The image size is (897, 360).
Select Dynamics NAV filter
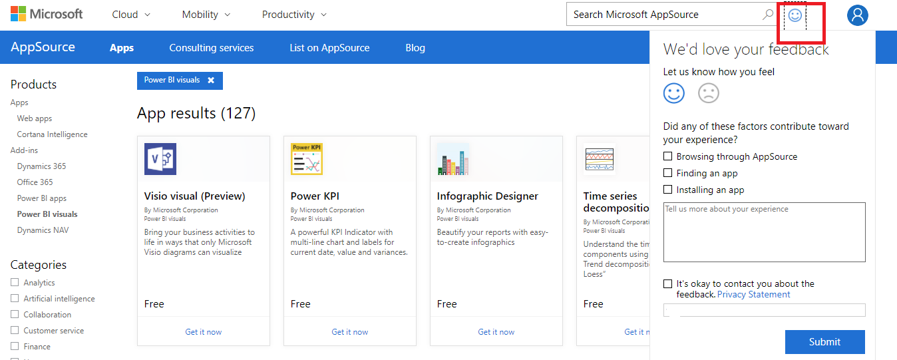43,230
